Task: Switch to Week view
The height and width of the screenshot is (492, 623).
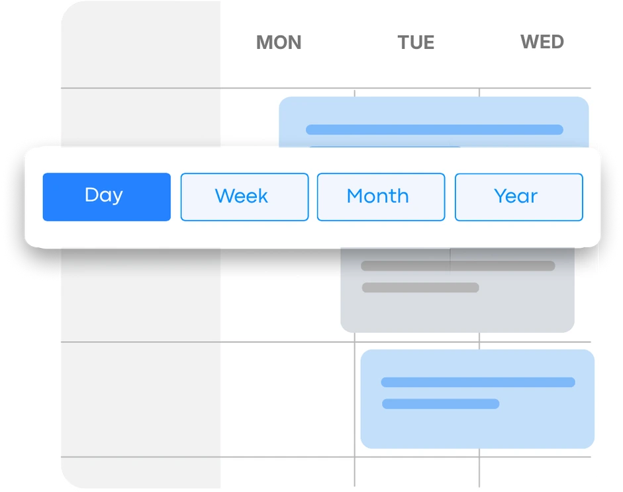Action: tap(244, 196)
